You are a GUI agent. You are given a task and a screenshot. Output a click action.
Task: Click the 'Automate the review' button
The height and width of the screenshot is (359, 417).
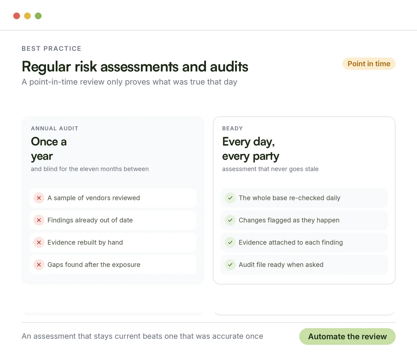347,336
